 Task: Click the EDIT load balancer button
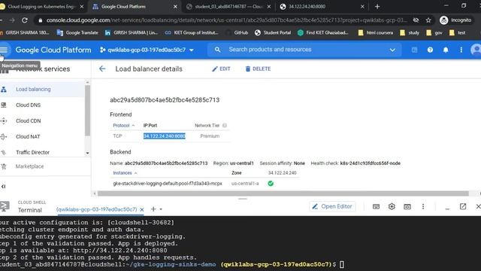(x=221, y=69)
